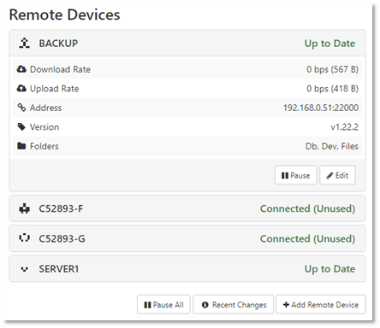Click the BACKUP device identicon
This screenshot has width=380, height=328.
tap(24, 44)
